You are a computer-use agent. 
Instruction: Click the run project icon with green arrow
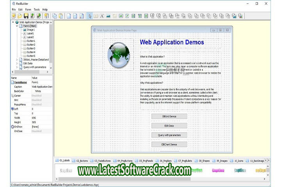(x=39, y=16)
